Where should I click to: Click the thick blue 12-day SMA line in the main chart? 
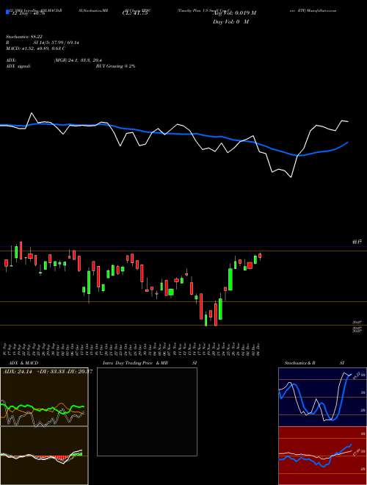[173, 134]
